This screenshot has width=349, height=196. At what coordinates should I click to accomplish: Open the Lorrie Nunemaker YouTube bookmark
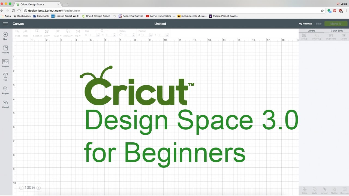pos(160,16)
